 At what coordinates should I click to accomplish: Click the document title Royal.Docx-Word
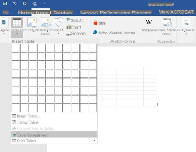(x=161, y=5)
